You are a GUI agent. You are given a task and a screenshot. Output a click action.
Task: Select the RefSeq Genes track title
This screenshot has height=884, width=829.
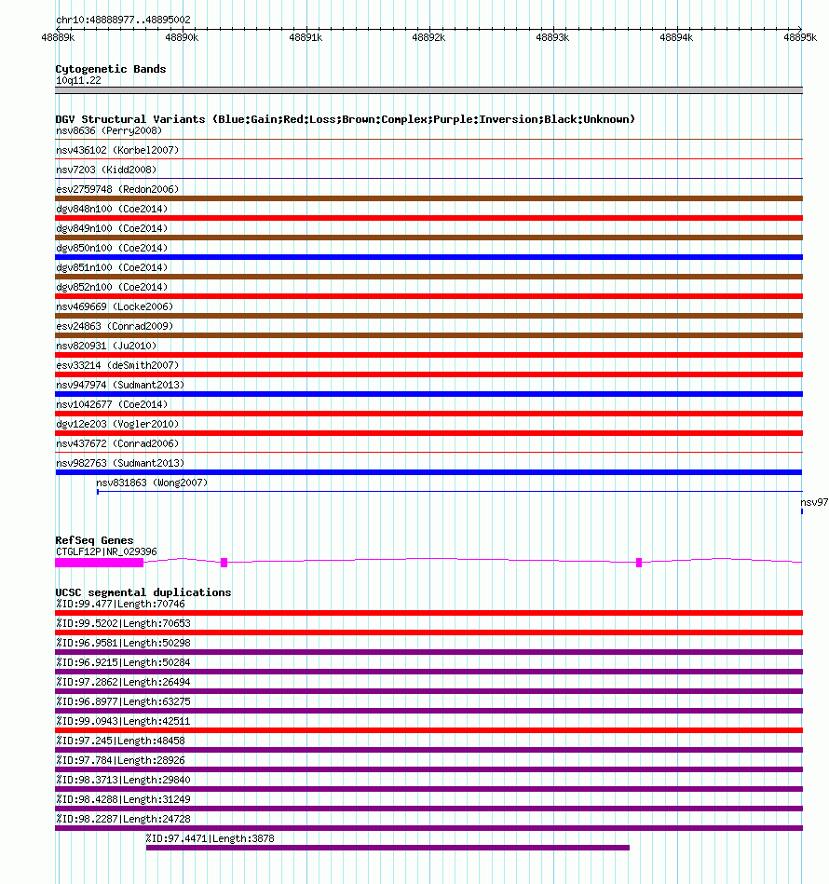click(x=94, y=540)
